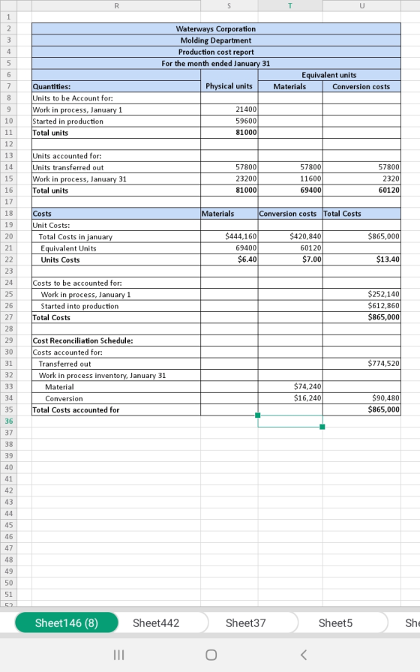Image resolution: width=420 pixels, height=672 pixels.
Task: Tap the Android back arrow icon
Action: (x=304, y=655)
